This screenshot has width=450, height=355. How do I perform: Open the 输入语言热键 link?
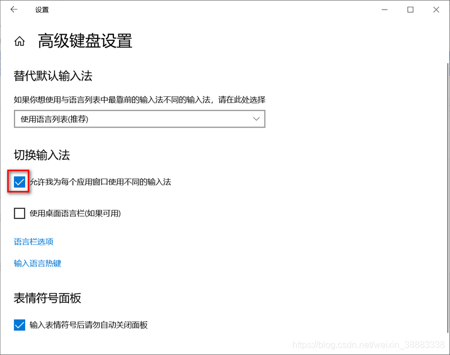38,263
